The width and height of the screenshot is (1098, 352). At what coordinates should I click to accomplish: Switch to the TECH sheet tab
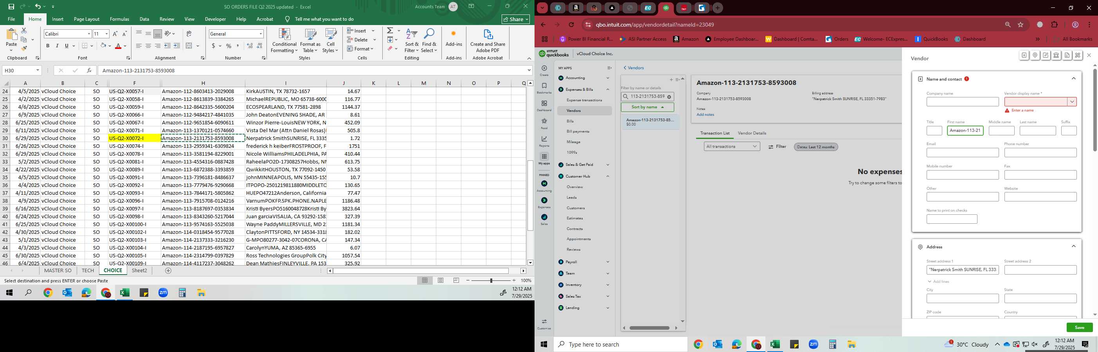click(x=88, y=271)
